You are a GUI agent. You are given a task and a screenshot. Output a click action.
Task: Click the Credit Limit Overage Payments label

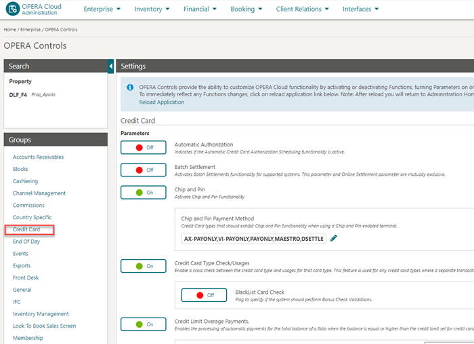pos(211,322)
